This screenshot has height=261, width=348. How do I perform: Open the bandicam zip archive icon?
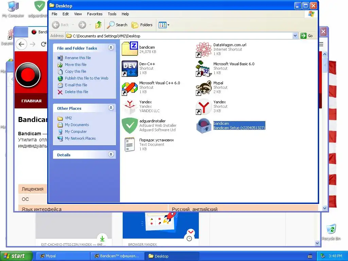point(130,49)
